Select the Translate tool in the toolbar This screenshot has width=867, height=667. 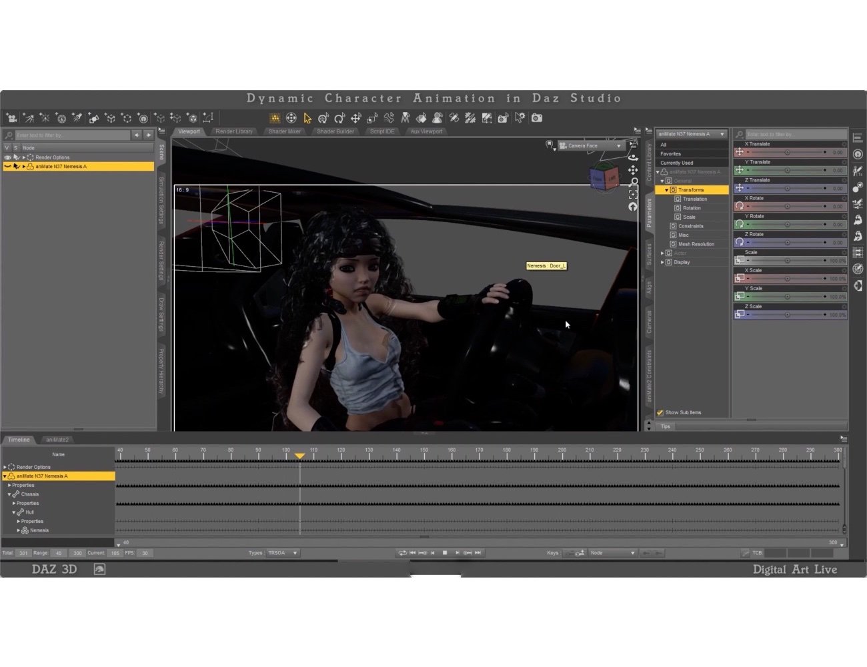pyautogui.click(x=356, y=117)
